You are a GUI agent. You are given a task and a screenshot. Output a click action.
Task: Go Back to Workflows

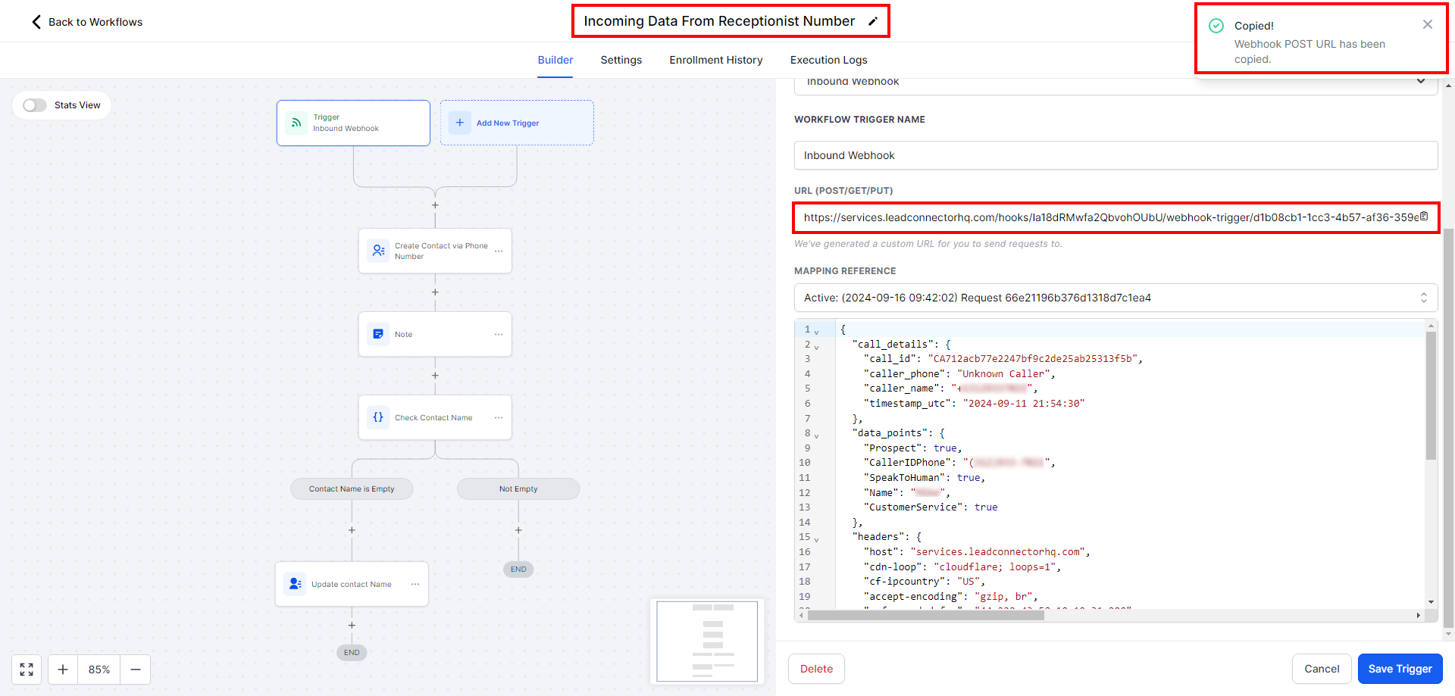coord(87,22)
